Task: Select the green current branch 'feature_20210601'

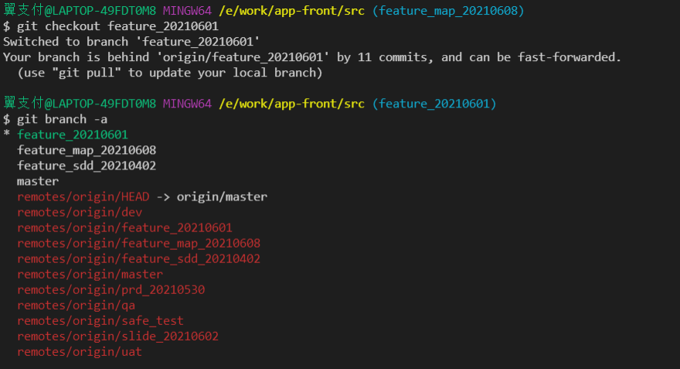Action: click(x=73, y=135)
